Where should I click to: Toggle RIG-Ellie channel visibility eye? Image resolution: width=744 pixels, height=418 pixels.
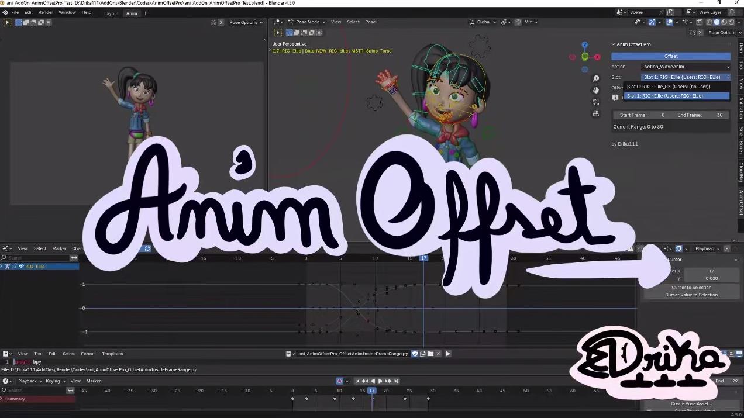21,267
